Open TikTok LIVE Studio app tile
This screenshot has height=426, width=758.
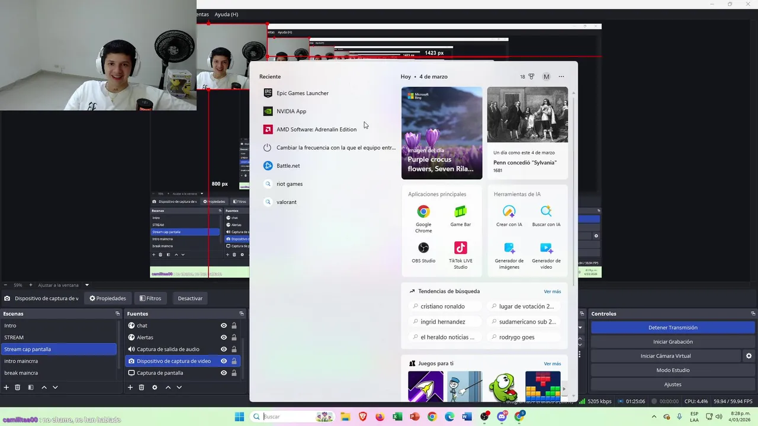pos(460,255)
